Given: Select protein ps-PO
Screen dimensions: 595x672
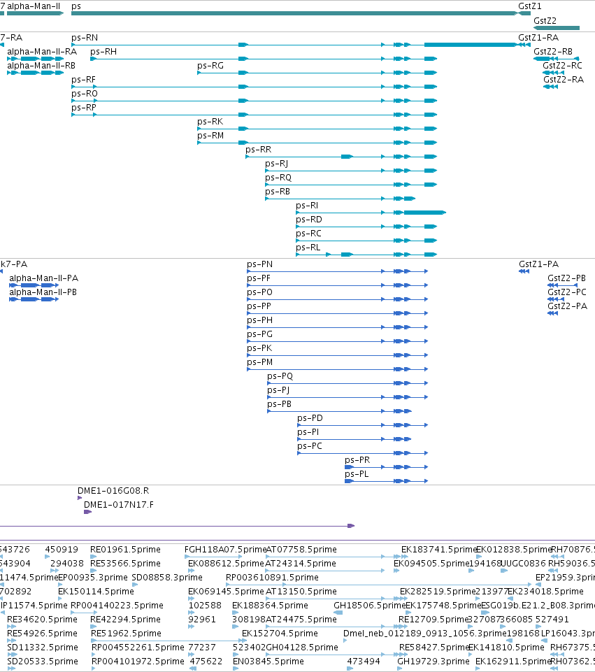Looking at the screenshot, I should 338,299.
